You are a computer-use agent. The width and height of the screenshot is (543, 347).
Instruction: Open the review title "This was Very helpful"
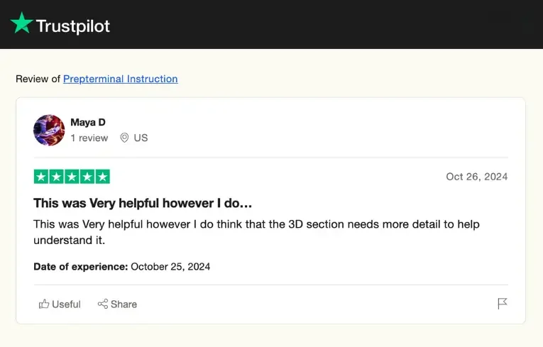point(143,203)
